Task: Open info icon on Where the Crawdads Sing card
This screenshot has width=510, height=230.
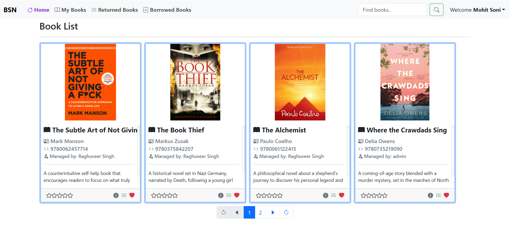Action: (430, 195)
